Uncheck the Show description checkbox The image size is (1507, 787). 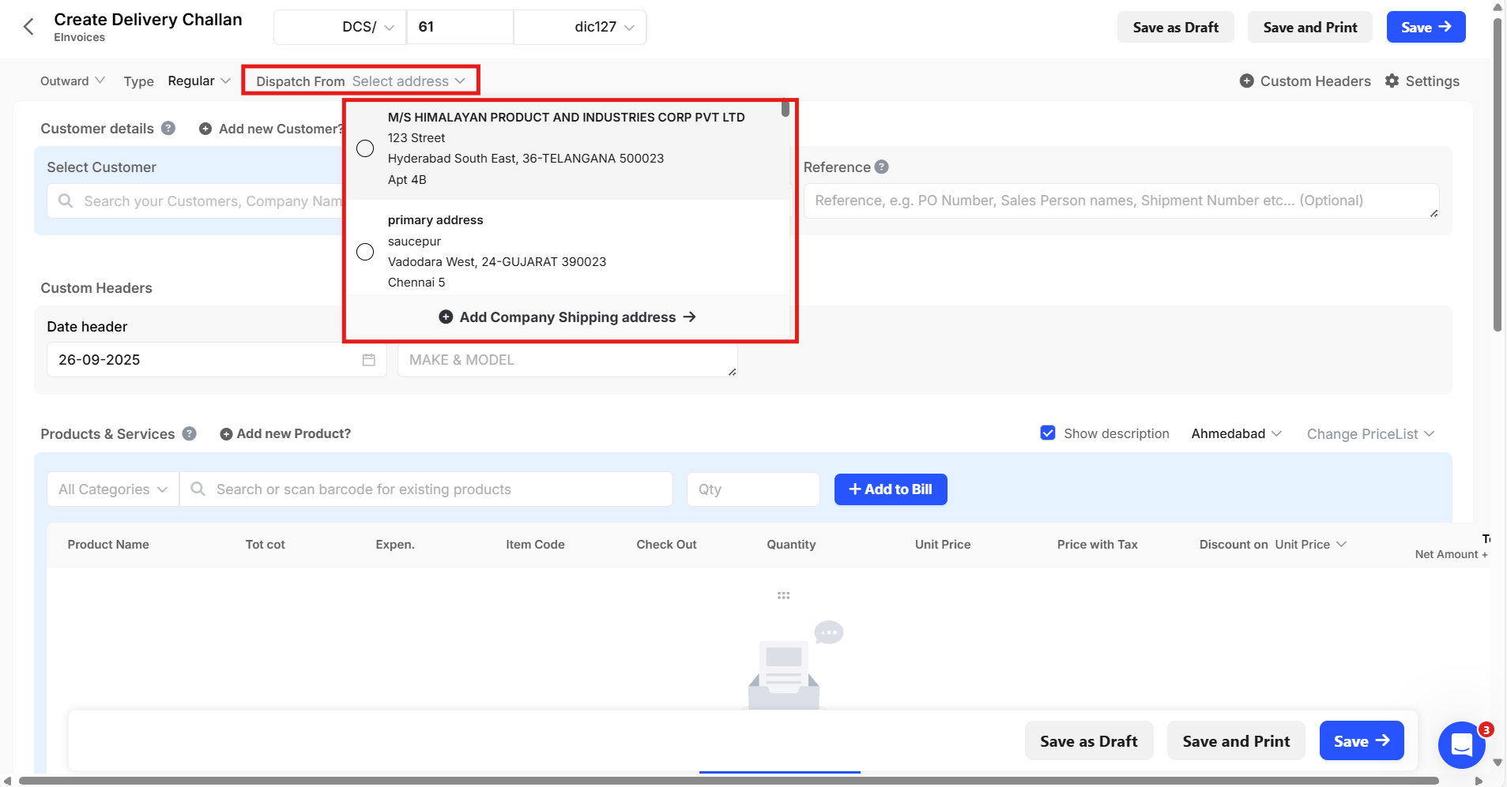pos(1048,433)
